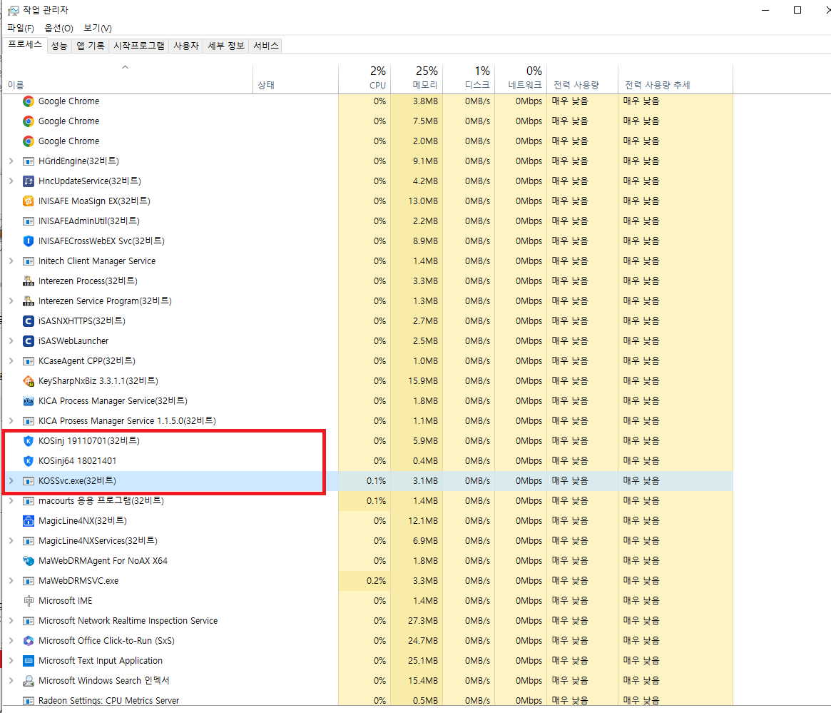This screenshot has width=831, height=713.
Task: Expand the KCaseAgent CPP process group
Action: (11, 360)
